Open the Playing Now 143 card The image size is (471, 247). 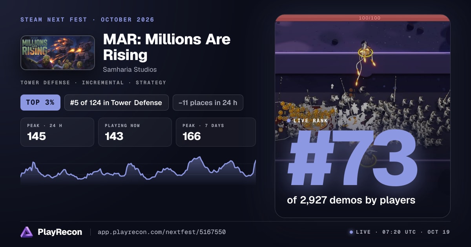point(135,132)
